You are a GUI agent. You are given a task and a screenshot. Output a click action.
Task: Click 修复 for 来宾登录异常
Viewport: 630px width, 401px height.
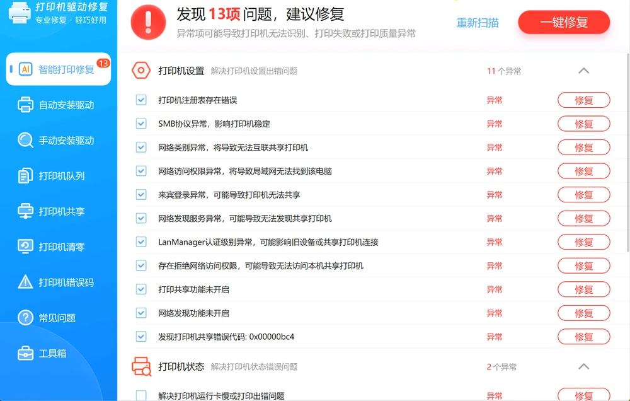(x=584, y=195)
